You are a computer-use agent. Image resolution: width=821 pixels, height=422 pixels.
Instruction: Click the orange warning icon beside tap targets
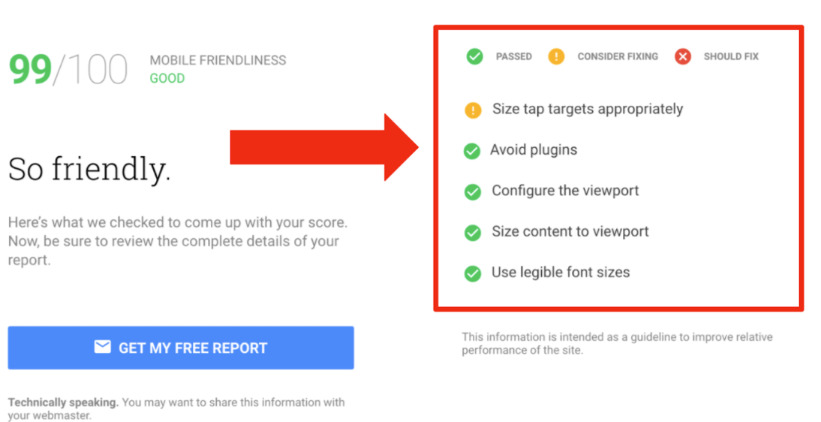click(473, 110)
